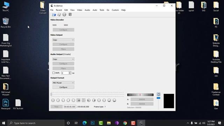Open the File menu
This screenshot has width=224, height=126.
[x=52, y=10]
